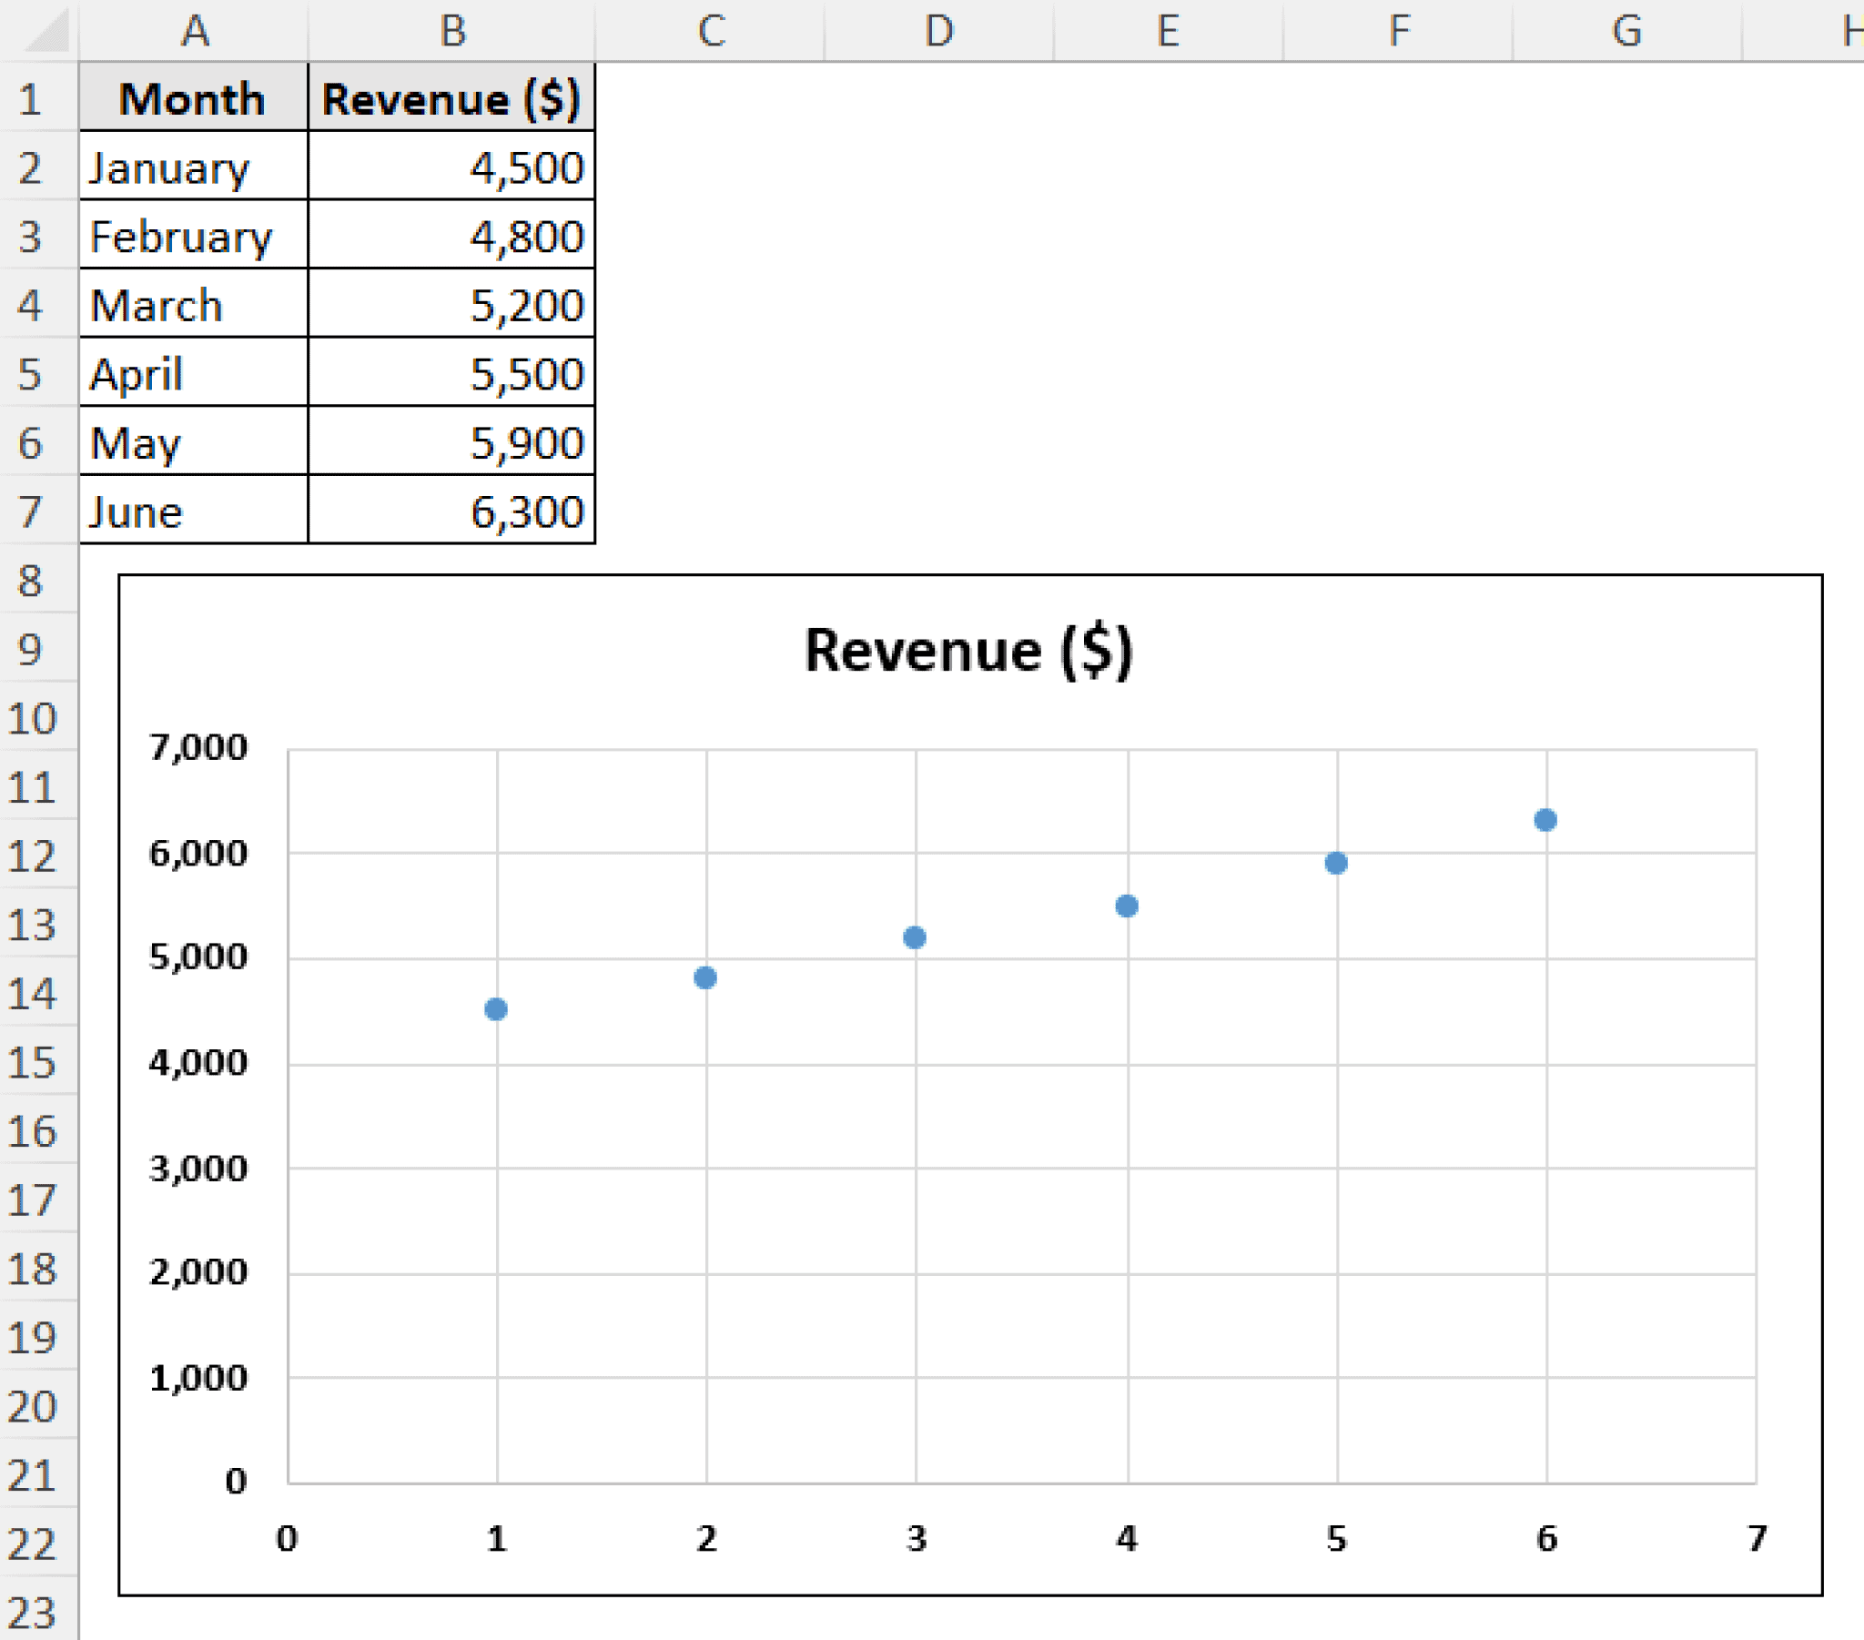This screenshot has width=1864, height=1640.
Task: Select column header B
Action: [453, 30]
